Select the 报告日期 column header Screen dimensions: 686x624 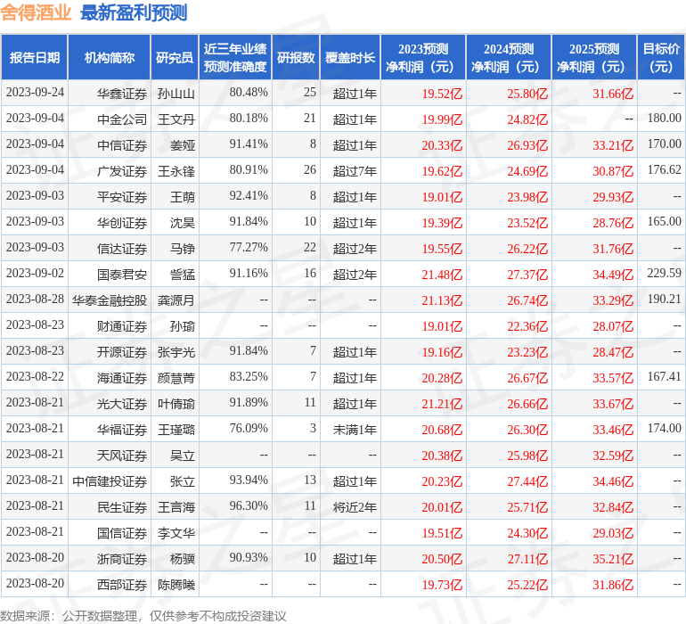[x=35, y=57]
